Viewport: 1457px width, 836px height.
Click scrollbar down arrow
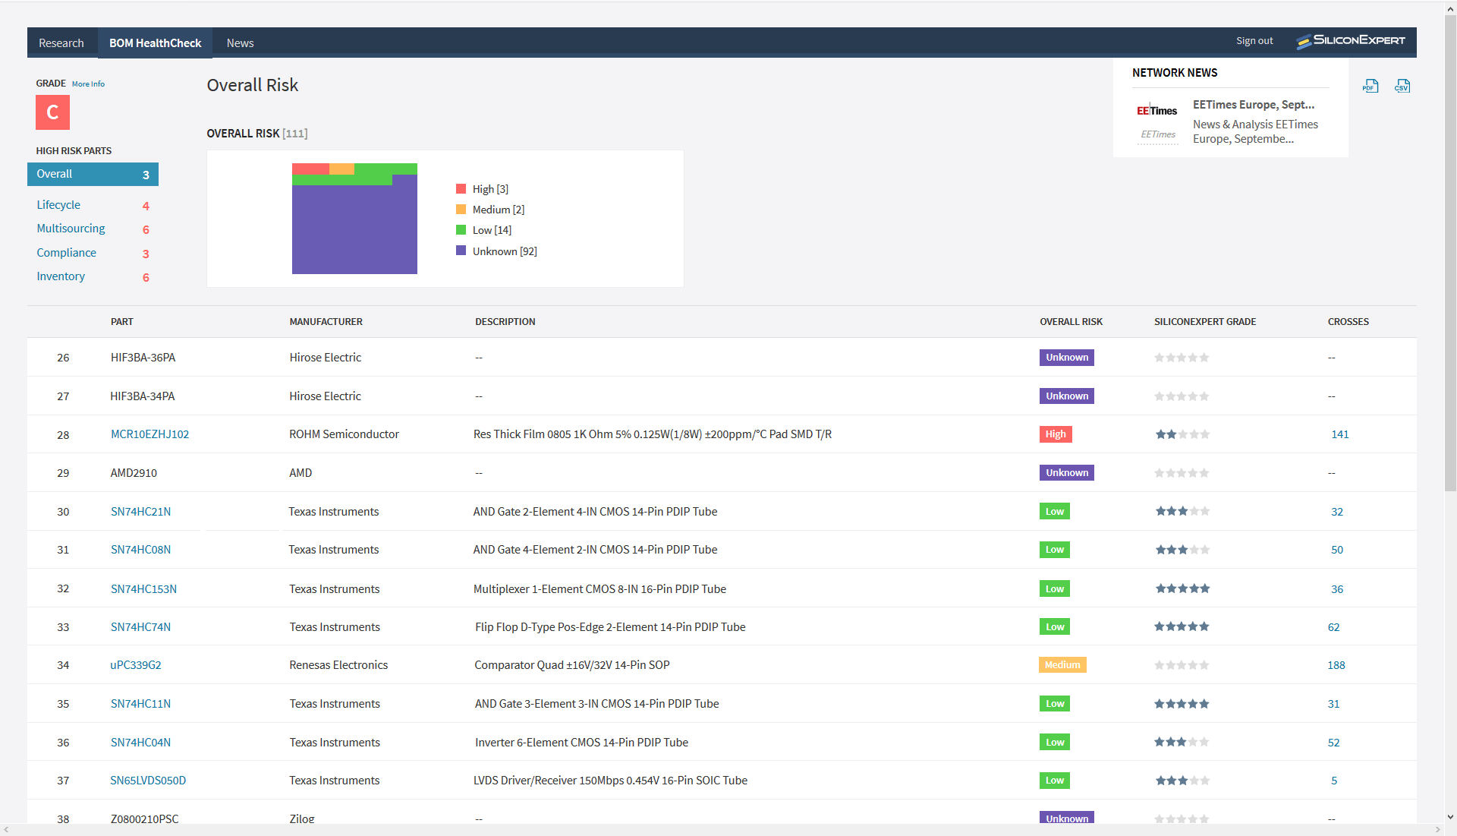point(1450,818)
